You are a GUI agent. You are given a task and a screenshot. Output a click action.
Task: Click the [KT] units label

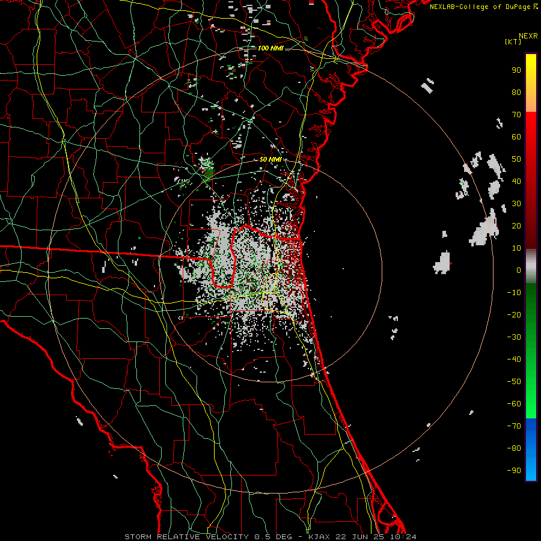513,41
